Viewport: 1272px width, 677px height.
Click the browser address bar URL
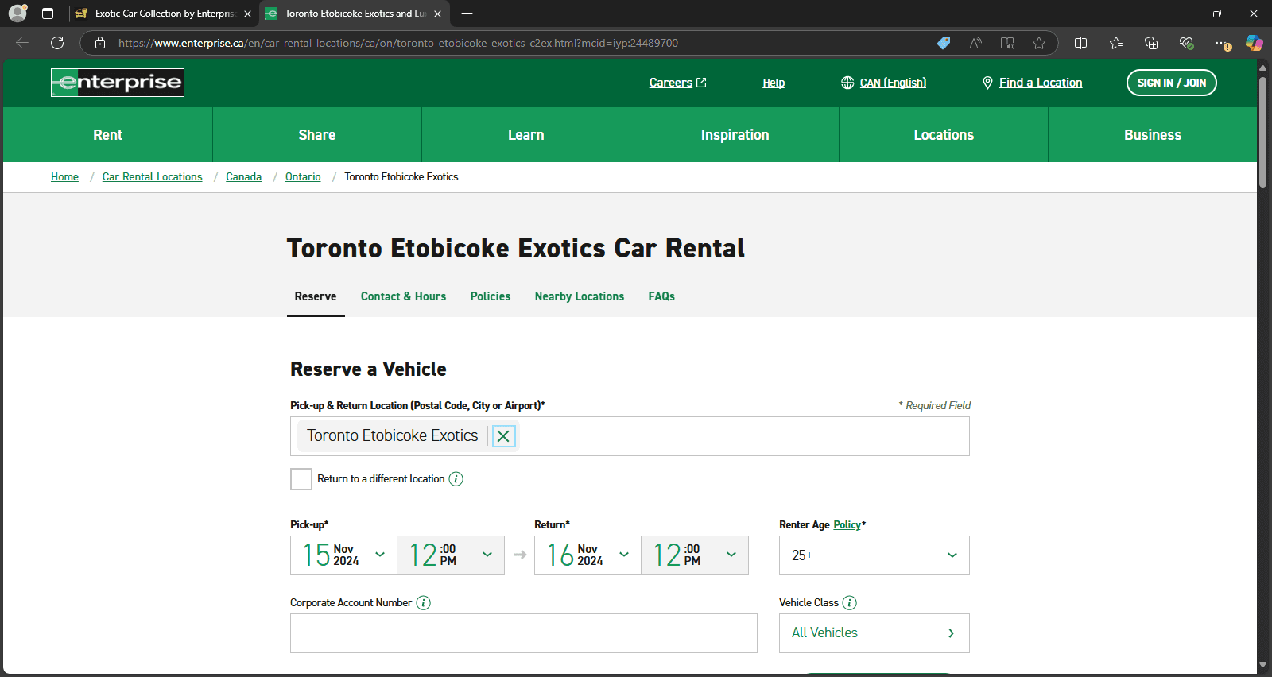[x=397, y=43]
